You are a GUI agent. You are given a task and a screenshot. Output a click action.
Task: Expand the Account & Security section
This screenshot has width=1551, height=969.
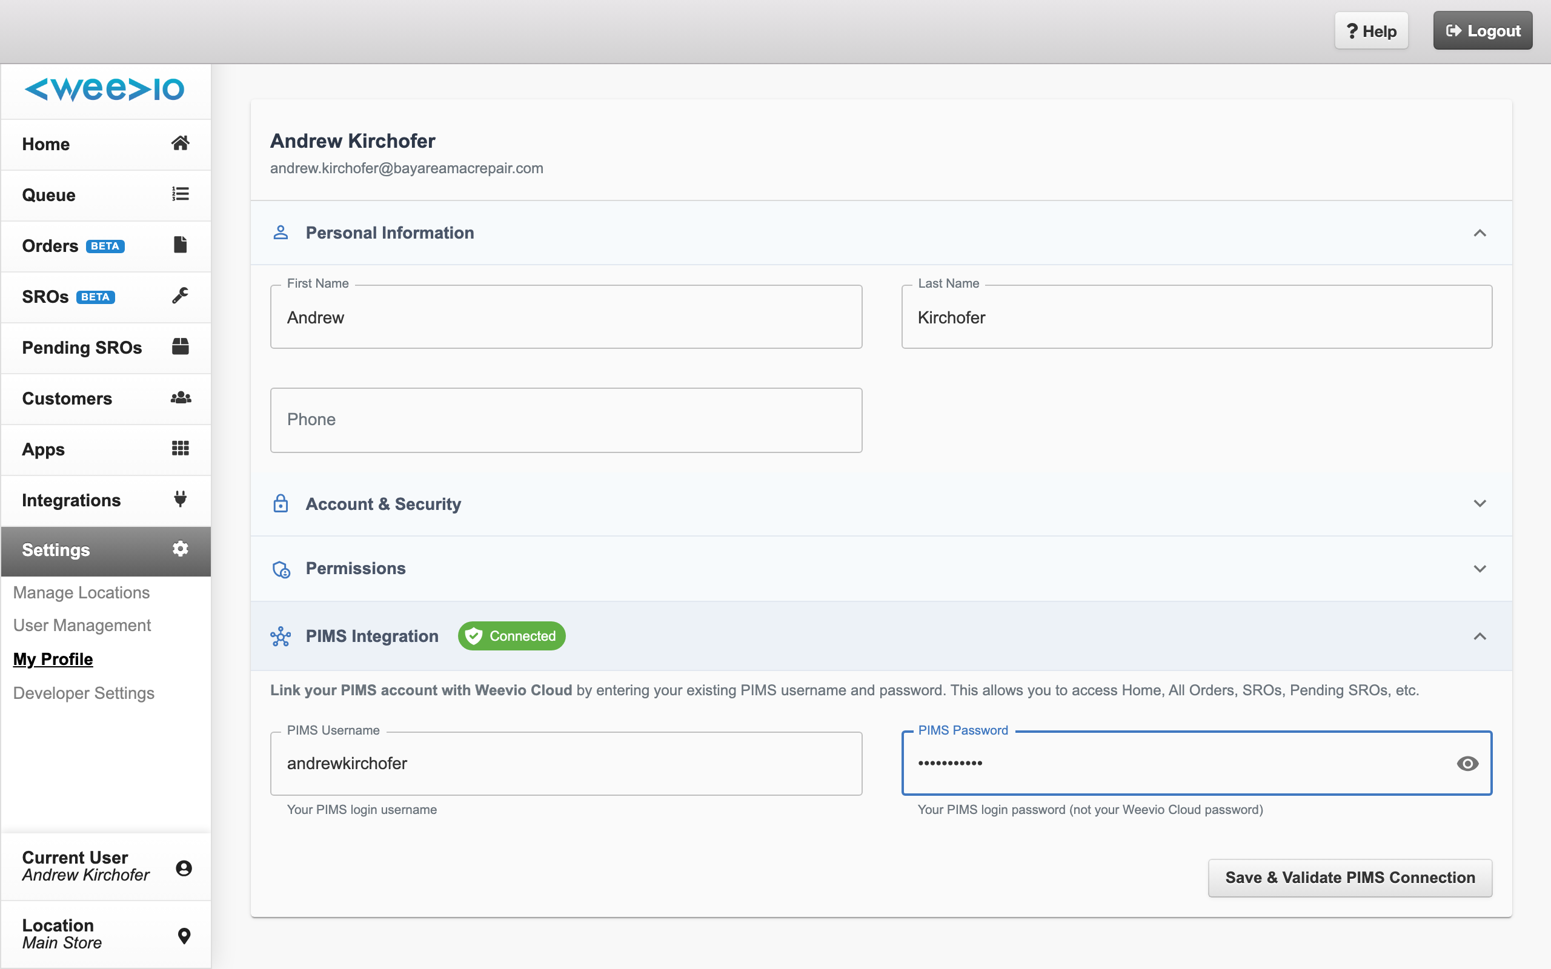(1480, 504)
